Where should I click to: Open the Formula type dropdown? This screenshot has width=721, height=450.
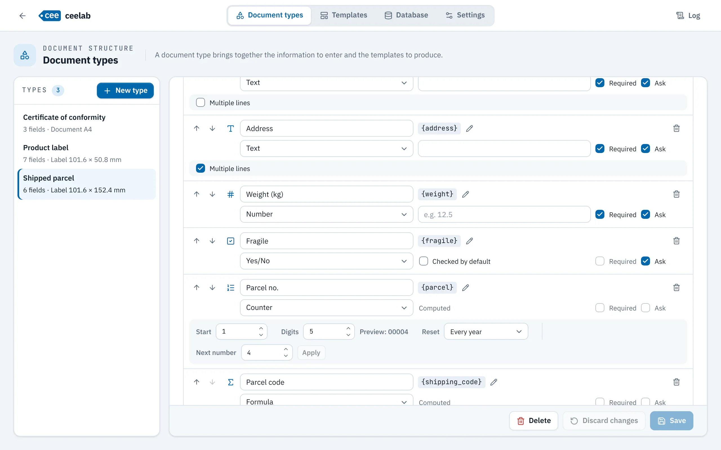[x=326, y=400]
